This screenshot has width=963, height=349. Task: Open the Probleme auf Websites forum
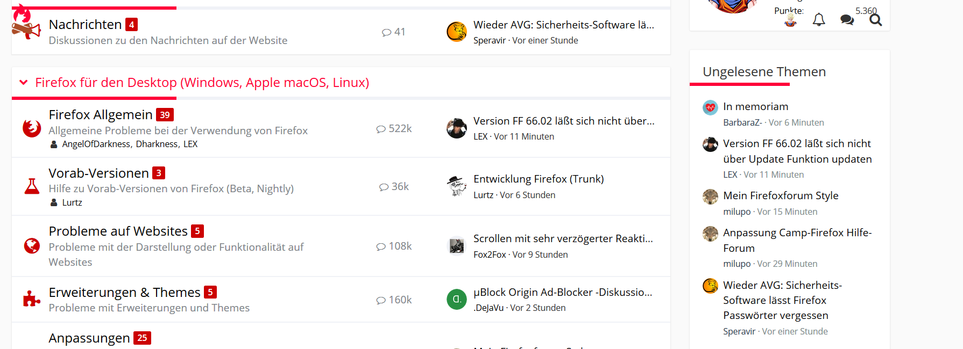tap(118, 231)
